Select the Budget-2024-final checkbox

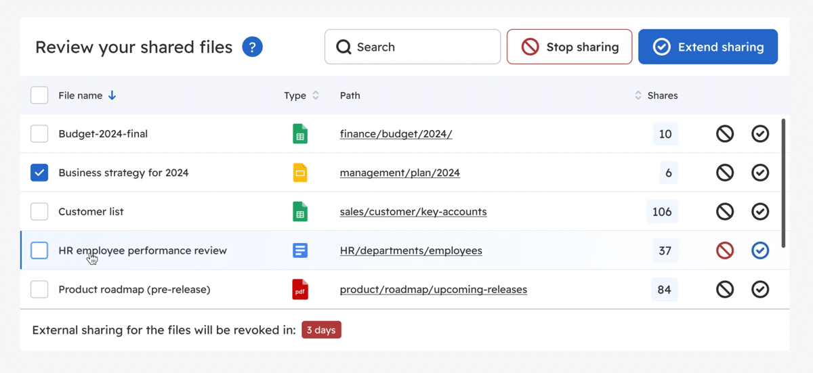tap(39, 134)
